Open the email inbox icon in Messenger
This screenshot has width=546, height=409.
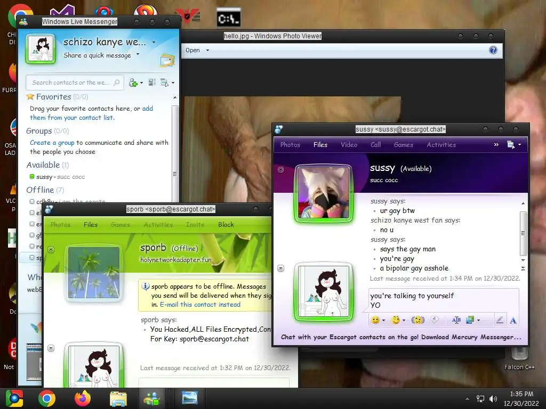pos(167,60)
